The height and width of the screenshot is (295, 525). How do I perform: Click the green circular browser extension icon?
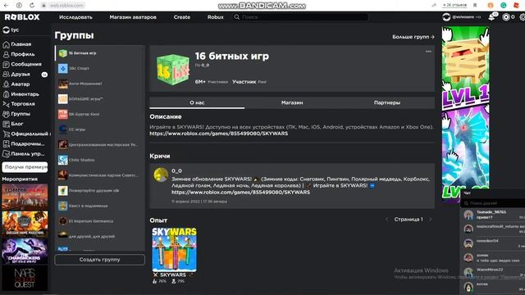(x=503, y=6)
